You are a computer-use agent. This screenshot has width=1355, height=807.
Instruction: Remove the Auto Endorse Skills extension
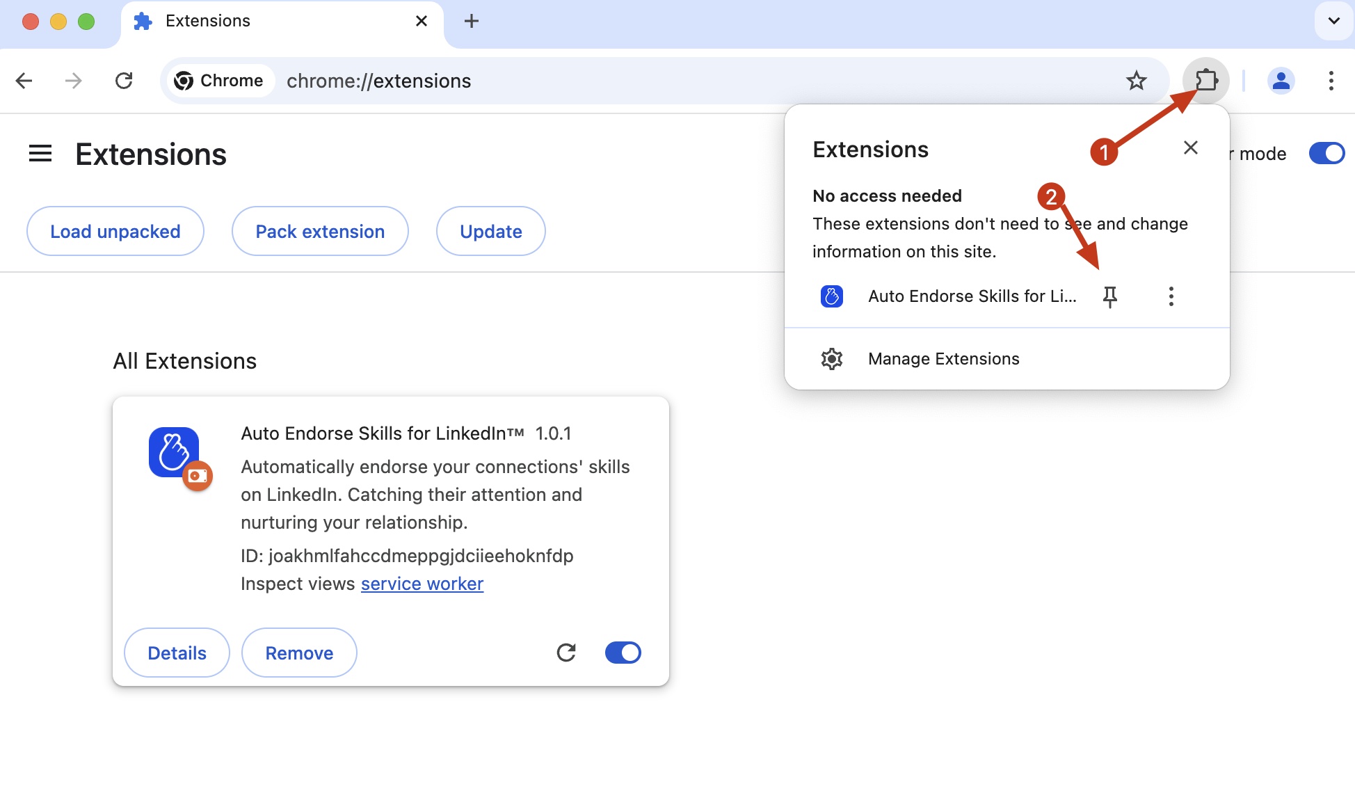point(298,653)
